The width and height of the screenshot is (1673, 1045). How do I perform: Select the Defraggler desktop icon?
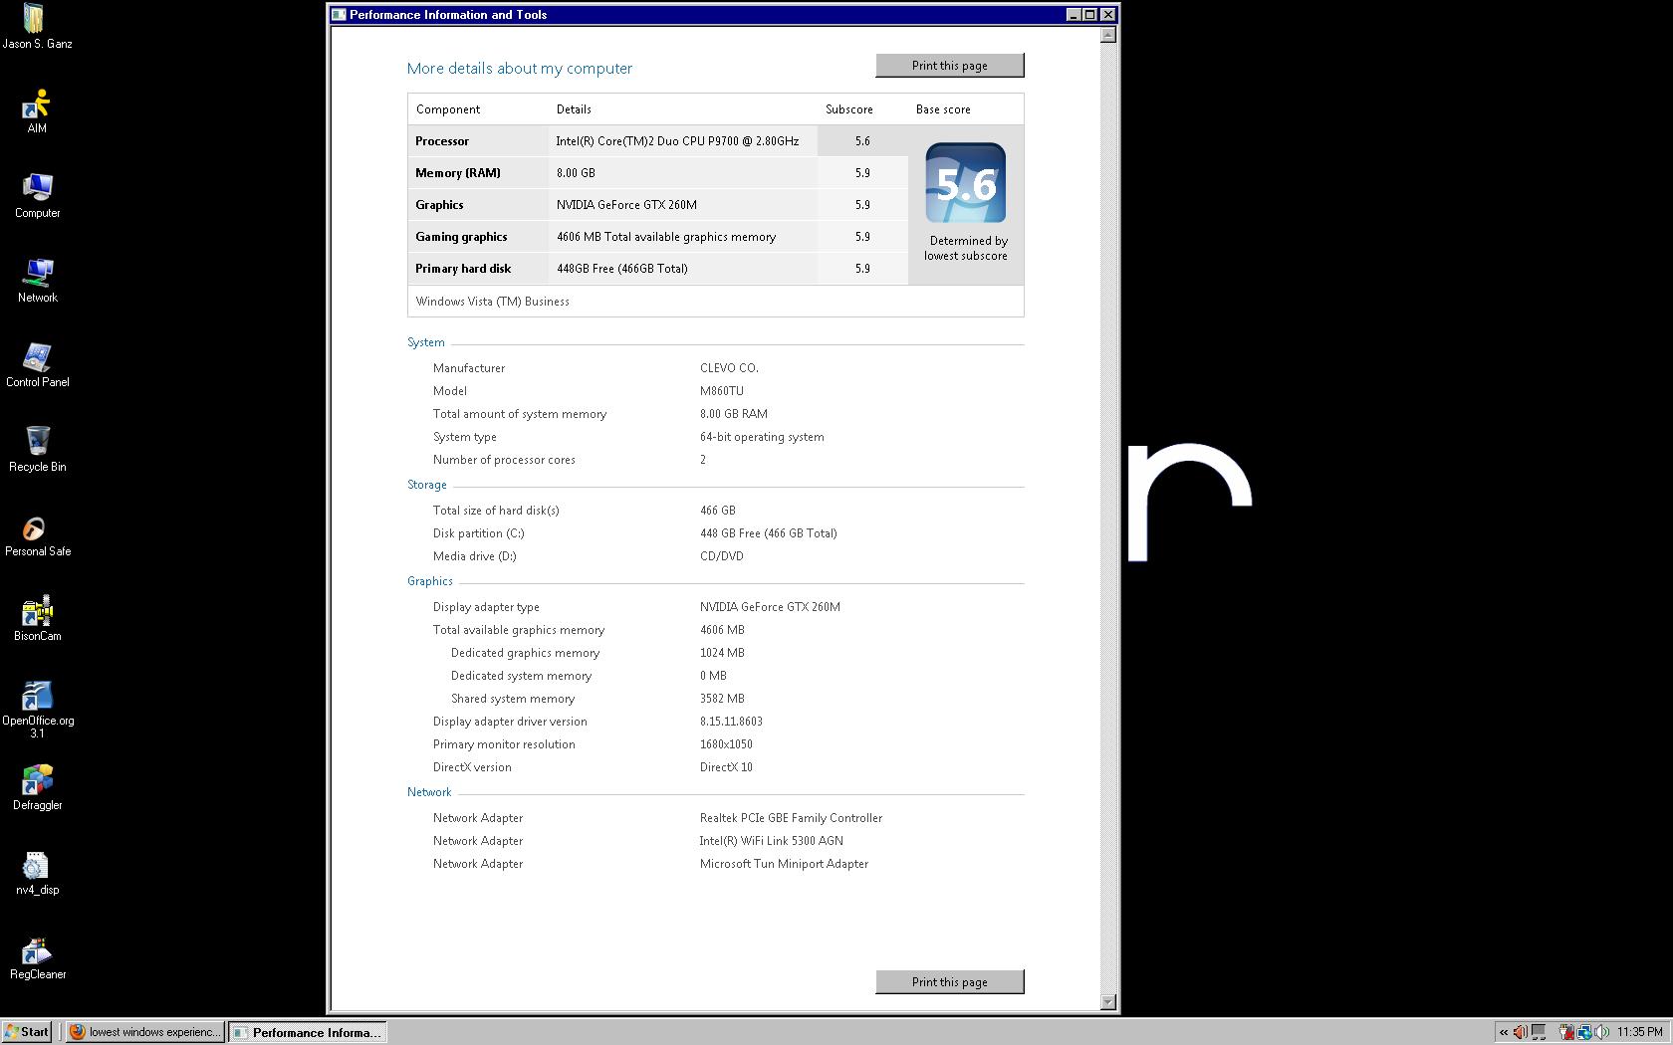pyautogui.click(x=37, y=788)
